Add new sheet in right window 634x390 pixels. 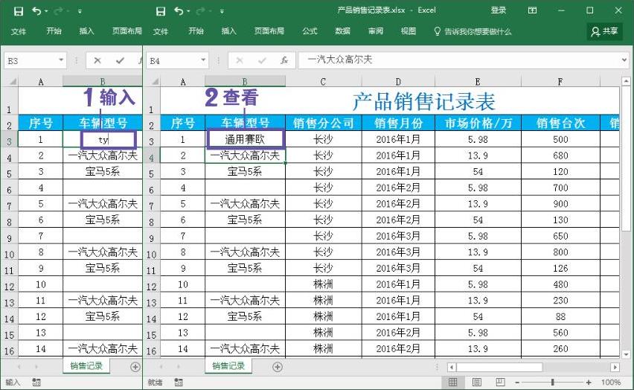coord(278,367)
